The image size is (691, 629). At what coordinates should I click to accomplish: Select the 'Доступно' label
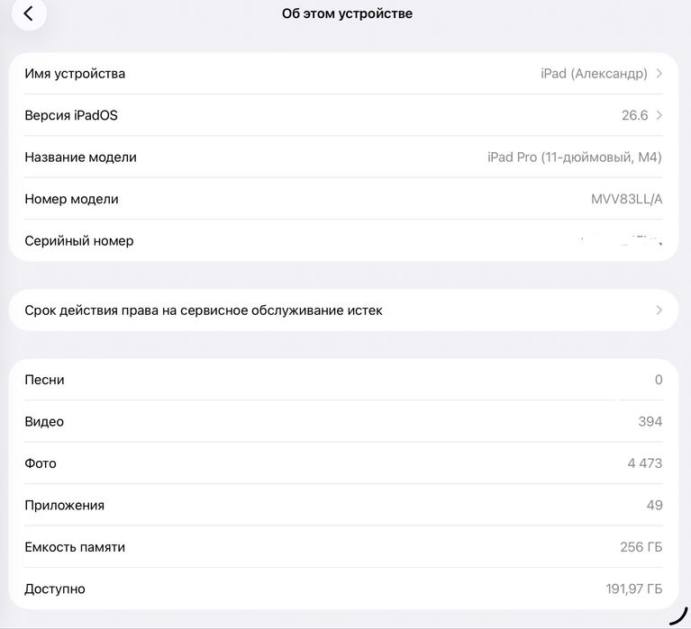[55, 589]
